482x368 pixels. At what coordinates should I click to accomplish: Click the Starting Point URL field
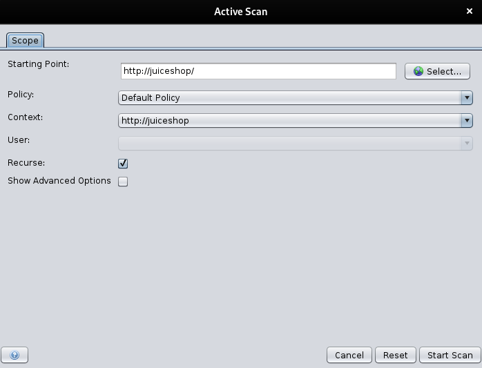[258, 71]
